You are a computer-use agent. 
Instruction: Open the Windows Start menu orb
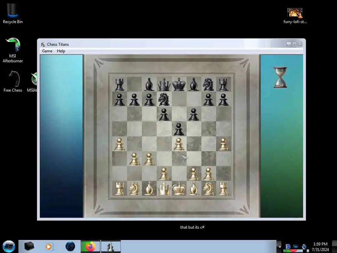pos(9,246)
